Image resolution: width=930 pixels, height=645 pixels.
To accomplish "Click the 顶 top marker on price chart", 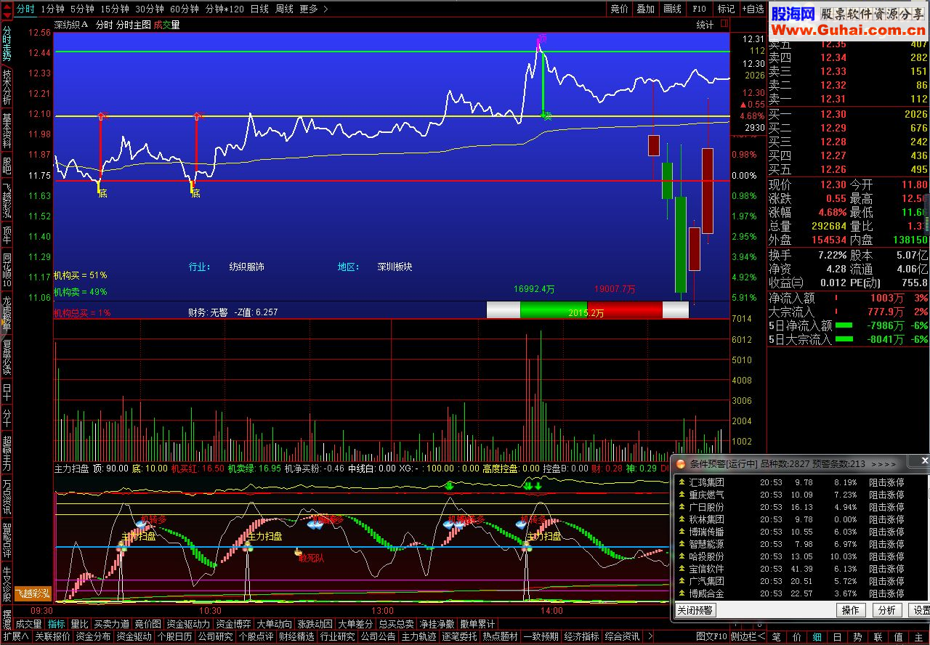I will (542, 37).
